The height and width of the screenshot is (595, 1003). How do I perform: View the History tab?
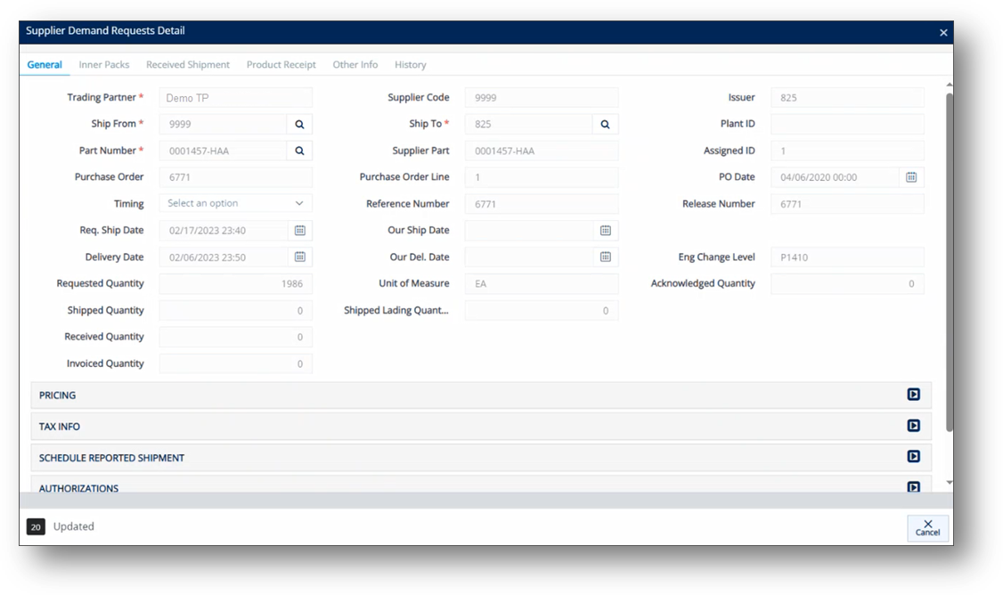pyautogui.click(x=411, y=65)
